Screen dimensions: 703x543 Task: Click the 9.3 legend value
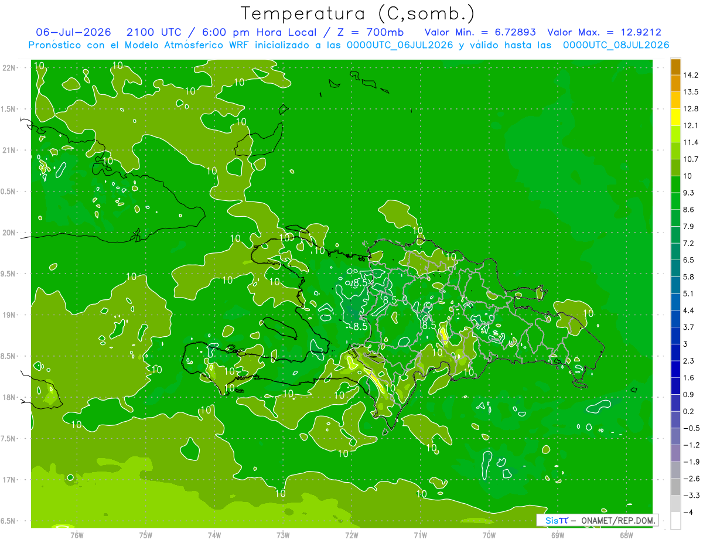point(689,193)
